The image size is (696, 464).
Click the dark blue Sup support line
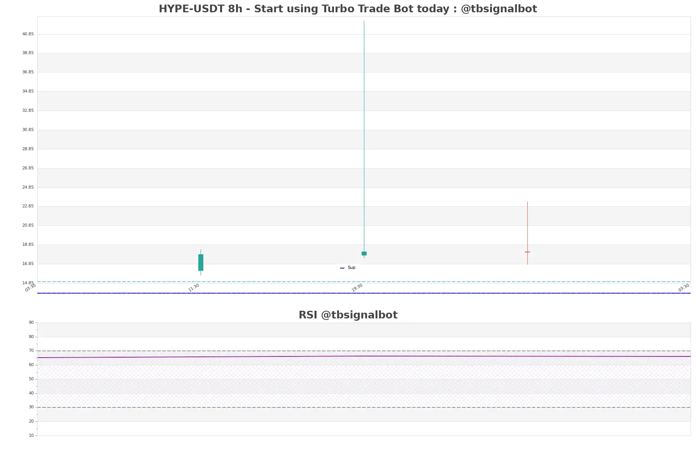click(364, 293)
